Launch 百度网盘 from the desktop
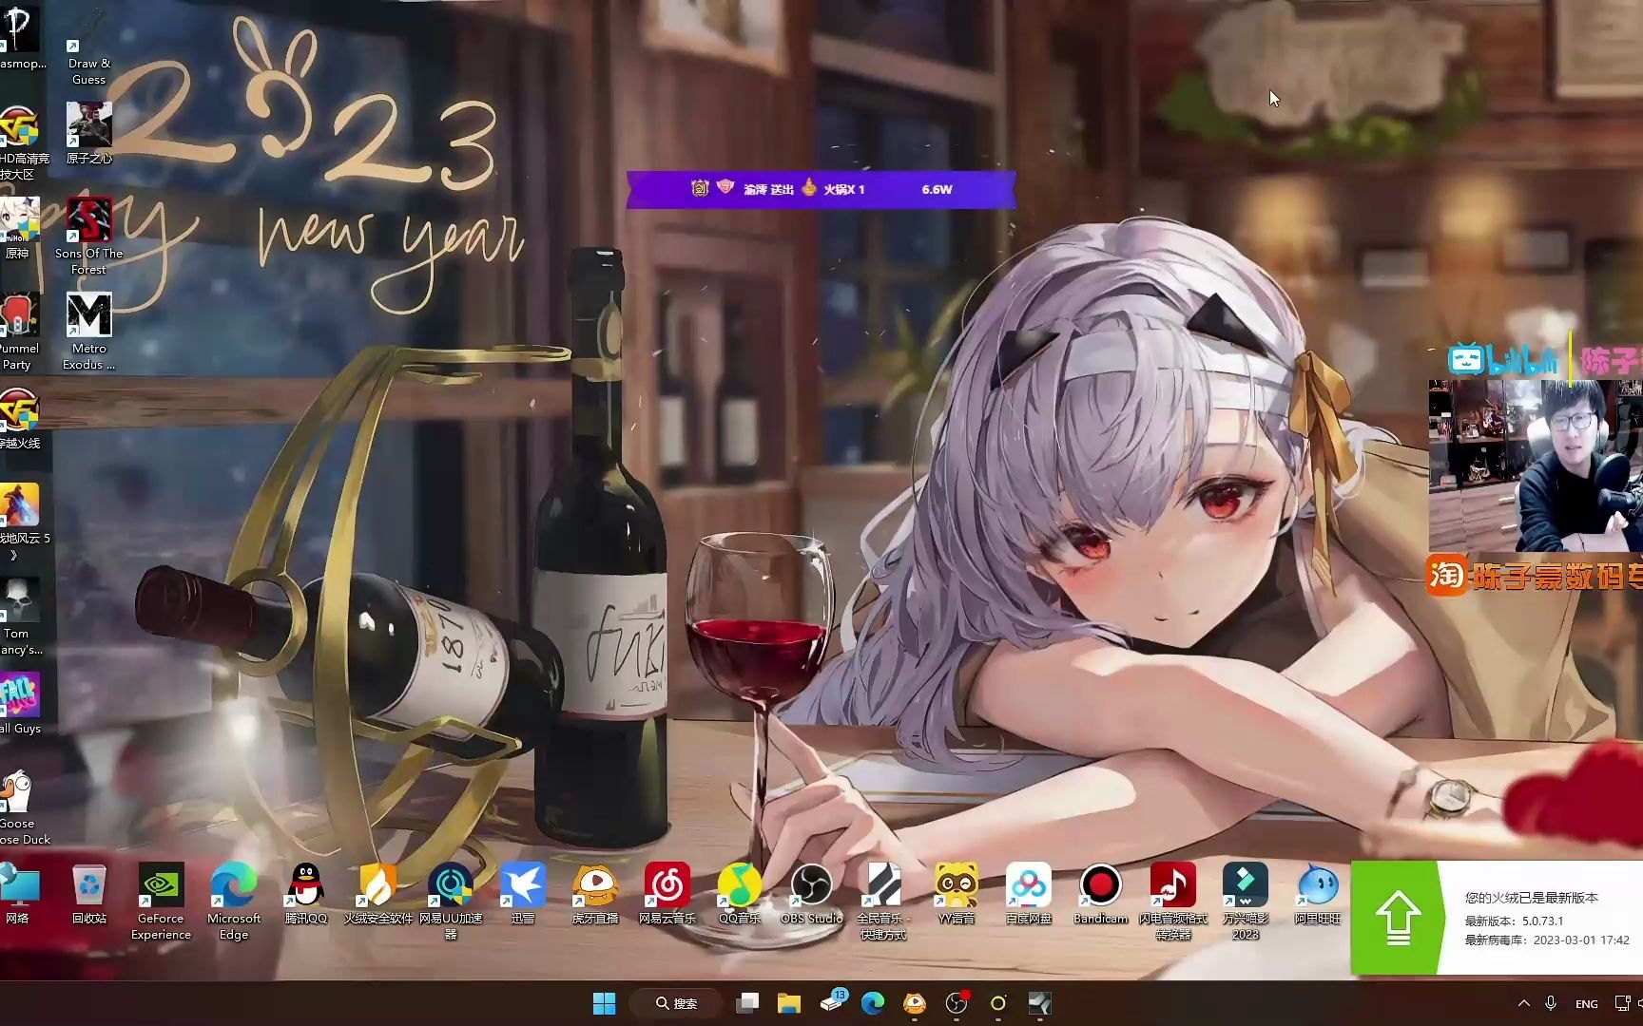The image size is (1643, 1026). (x=1029, y=893)
